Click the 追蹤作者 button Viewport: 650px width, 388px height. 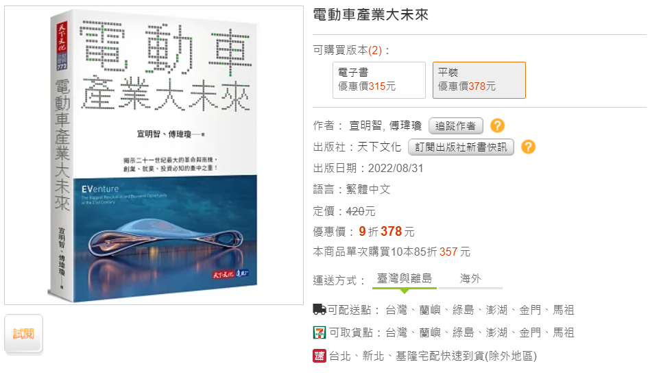(455, 125)
